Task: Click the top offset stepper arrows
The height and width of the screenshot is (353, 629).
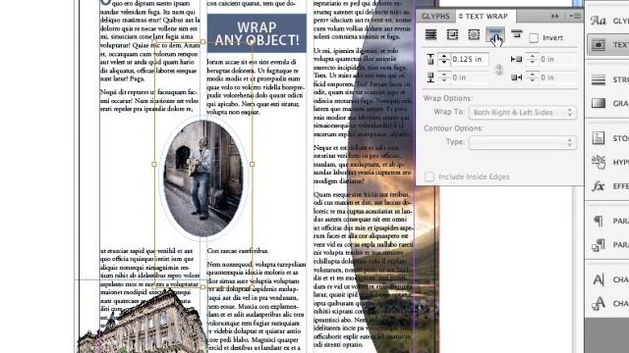Action: coord(443,59)
